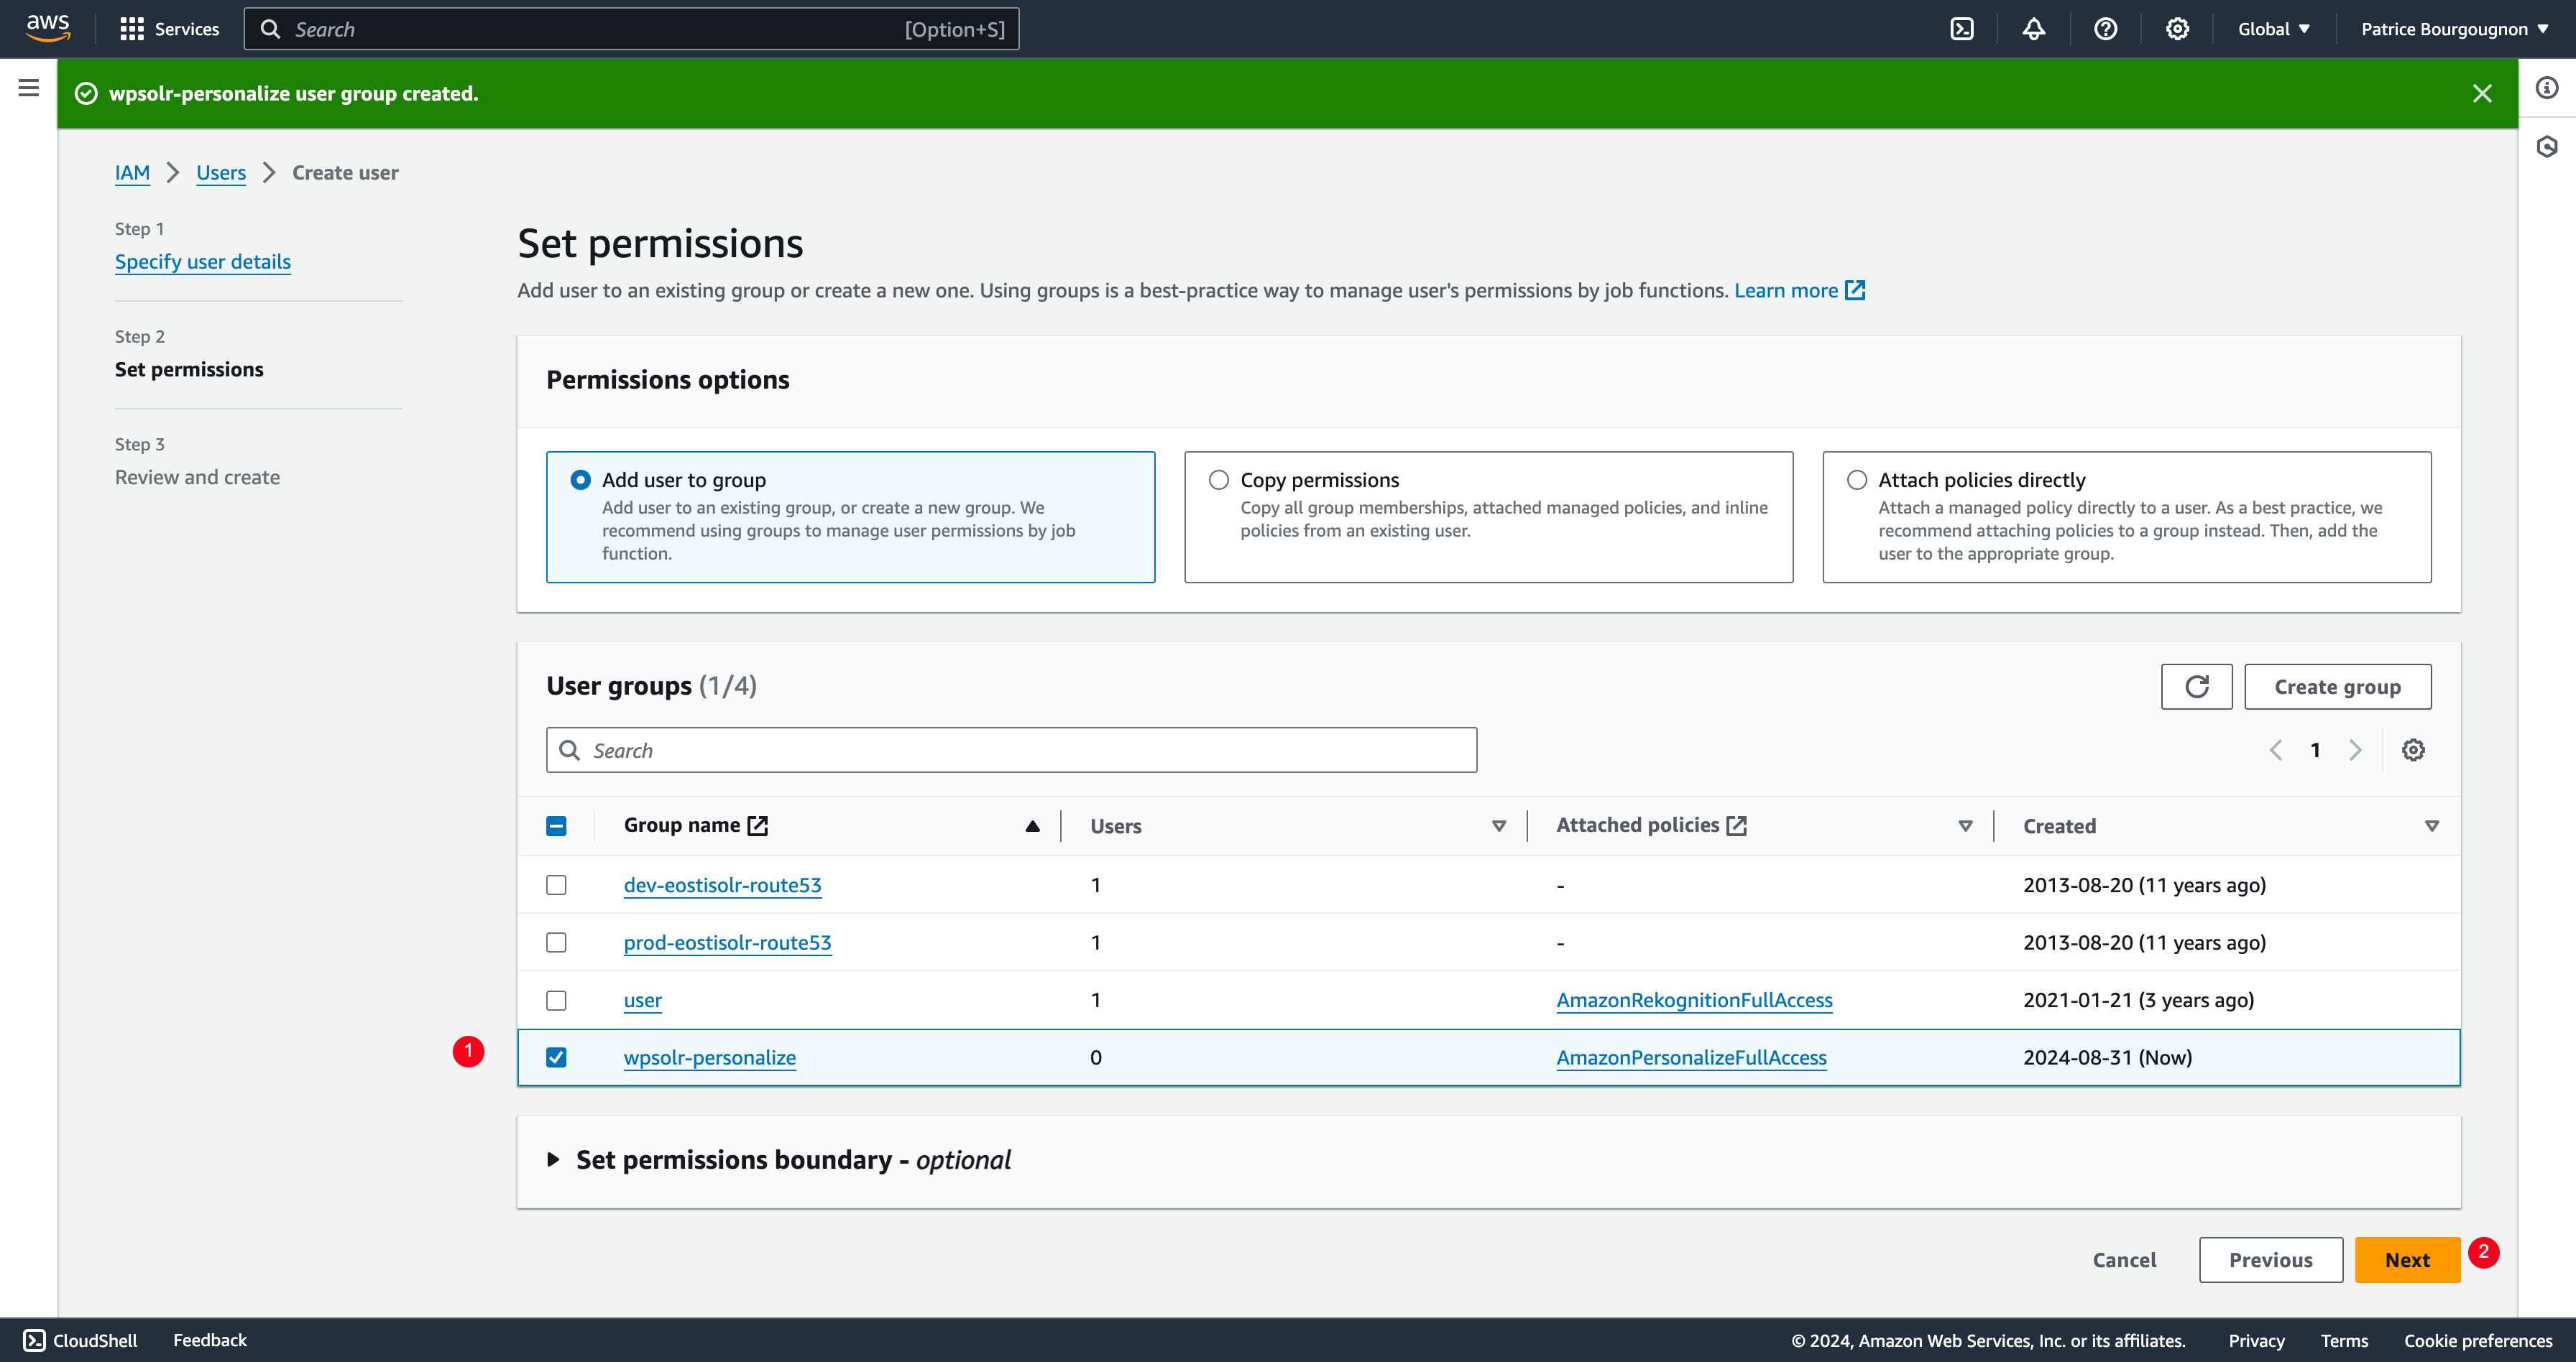
Task: Click the Learn more external link icon
Action: 1855,291
